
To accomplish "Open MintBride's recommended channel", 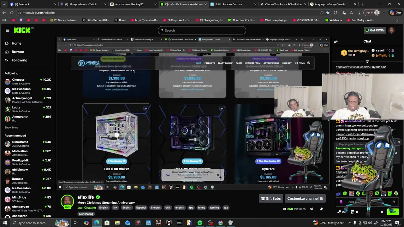I will [x=28, y=199].
